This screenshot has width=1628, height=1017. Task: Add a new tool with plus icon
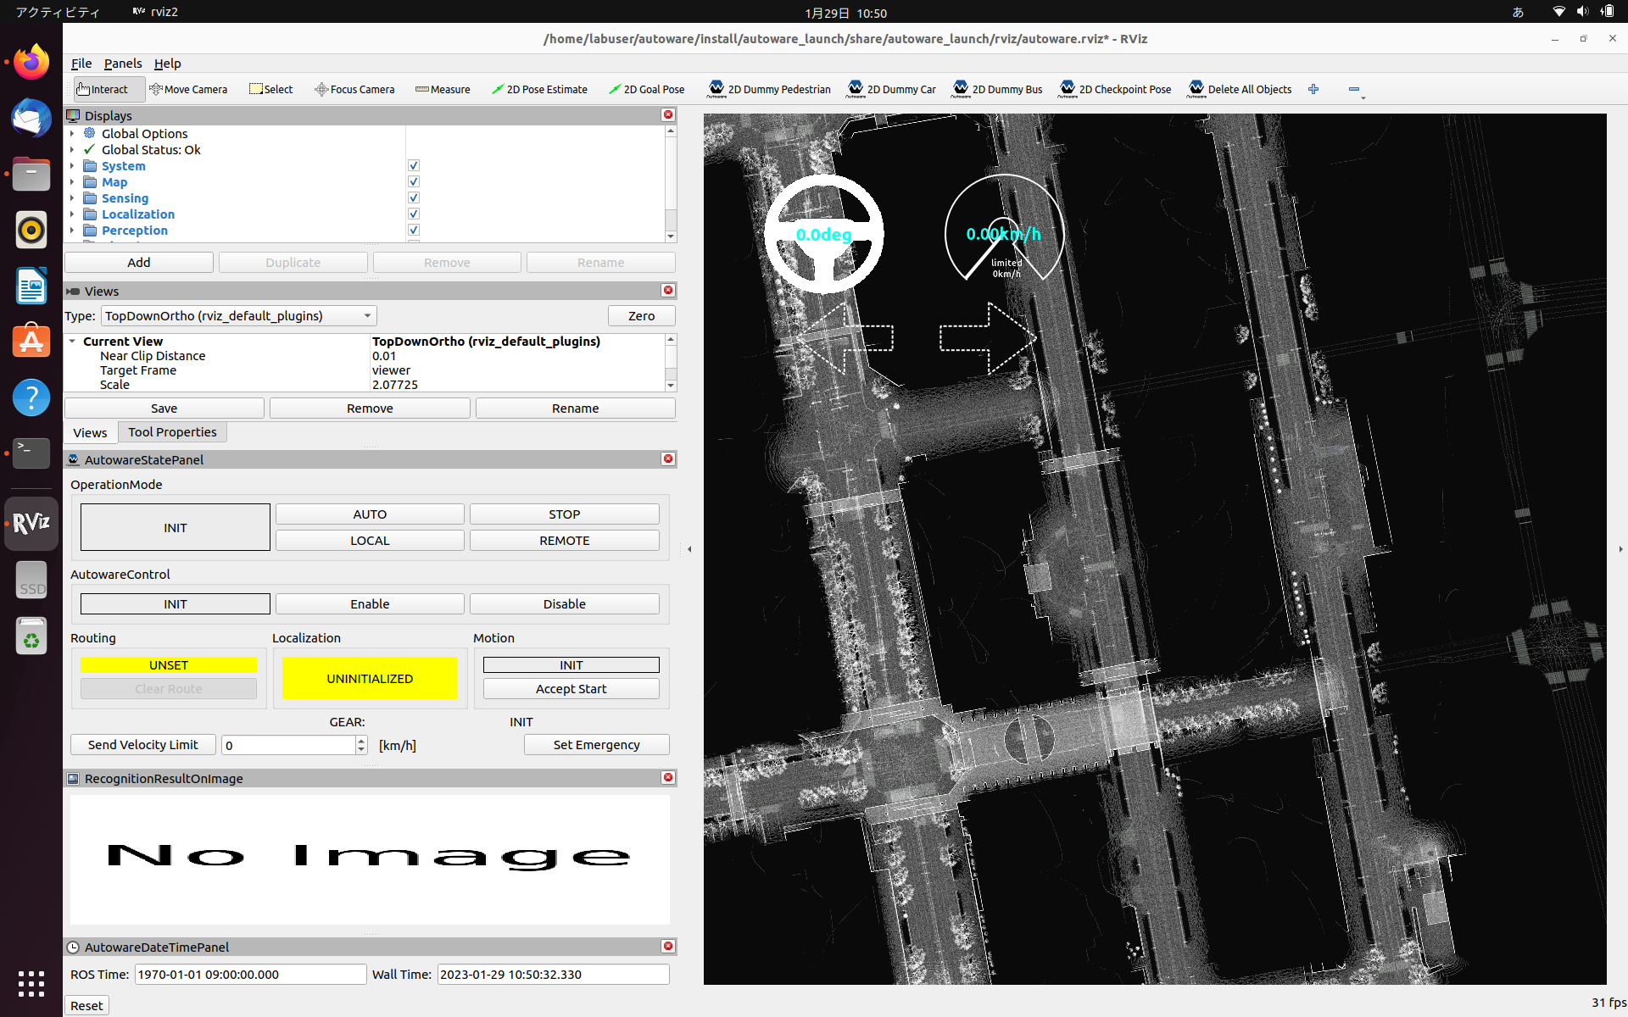tap(1313, 89)
